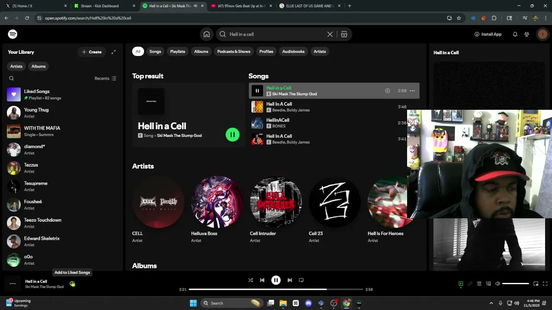This screenshot has width=552, height=310.
Task: Open the Miniplayer
Action: click(536, 284)
